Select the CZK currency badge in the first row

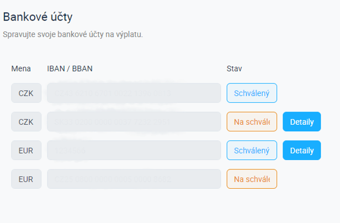26,93
